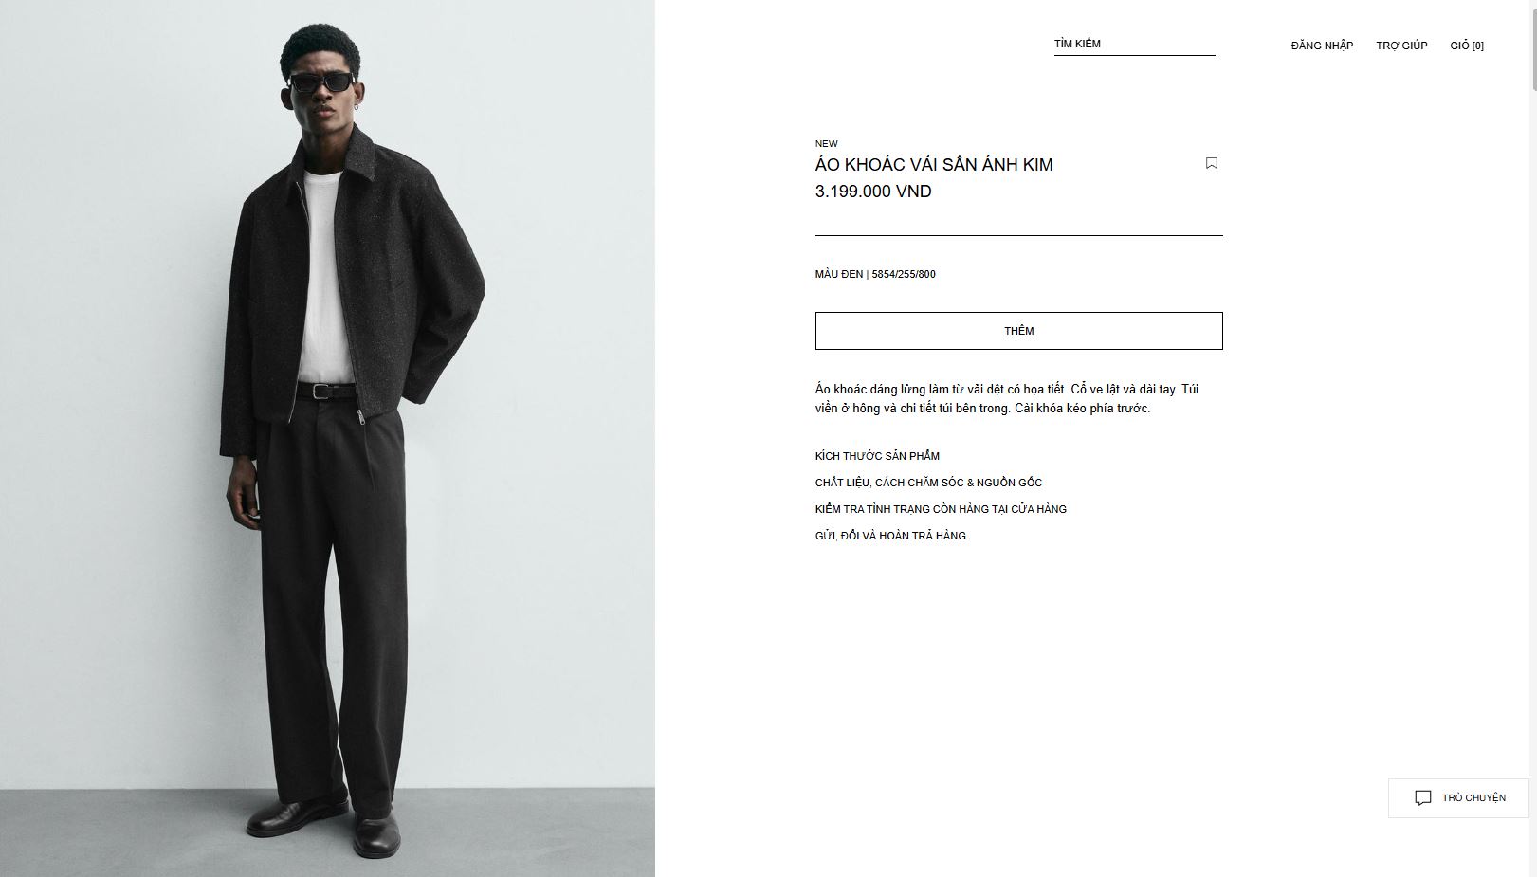Image resolution: width=1537 pixels, height=877 pixels.
Task: Open the TRỢ GIÚP help menu
Action: click(x=1401, y=46)
